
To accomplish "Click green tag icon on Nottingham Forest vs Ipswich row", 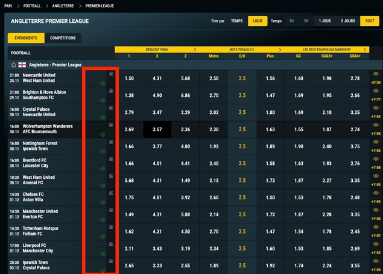I will pos(103,152).
